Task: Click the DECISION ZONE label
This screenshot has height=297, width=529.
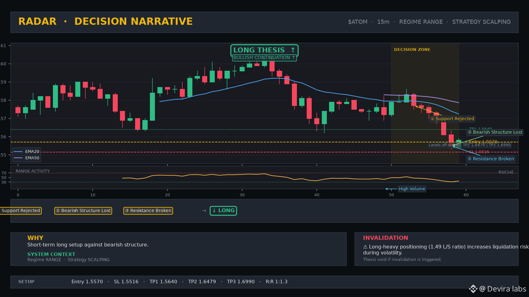Action: tap(412, 50)
